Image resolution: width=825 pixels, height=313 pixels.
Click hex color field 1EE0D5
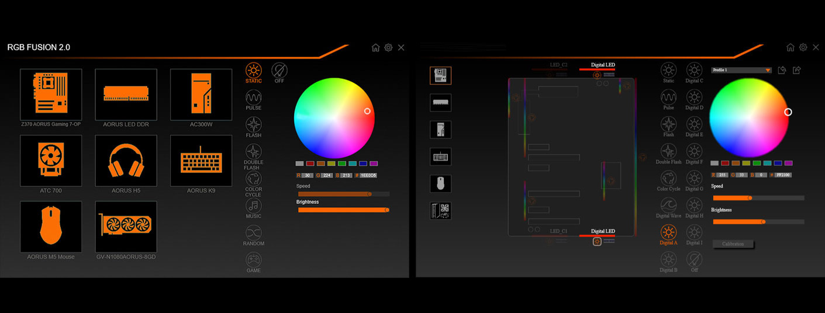tap(368, 175)
